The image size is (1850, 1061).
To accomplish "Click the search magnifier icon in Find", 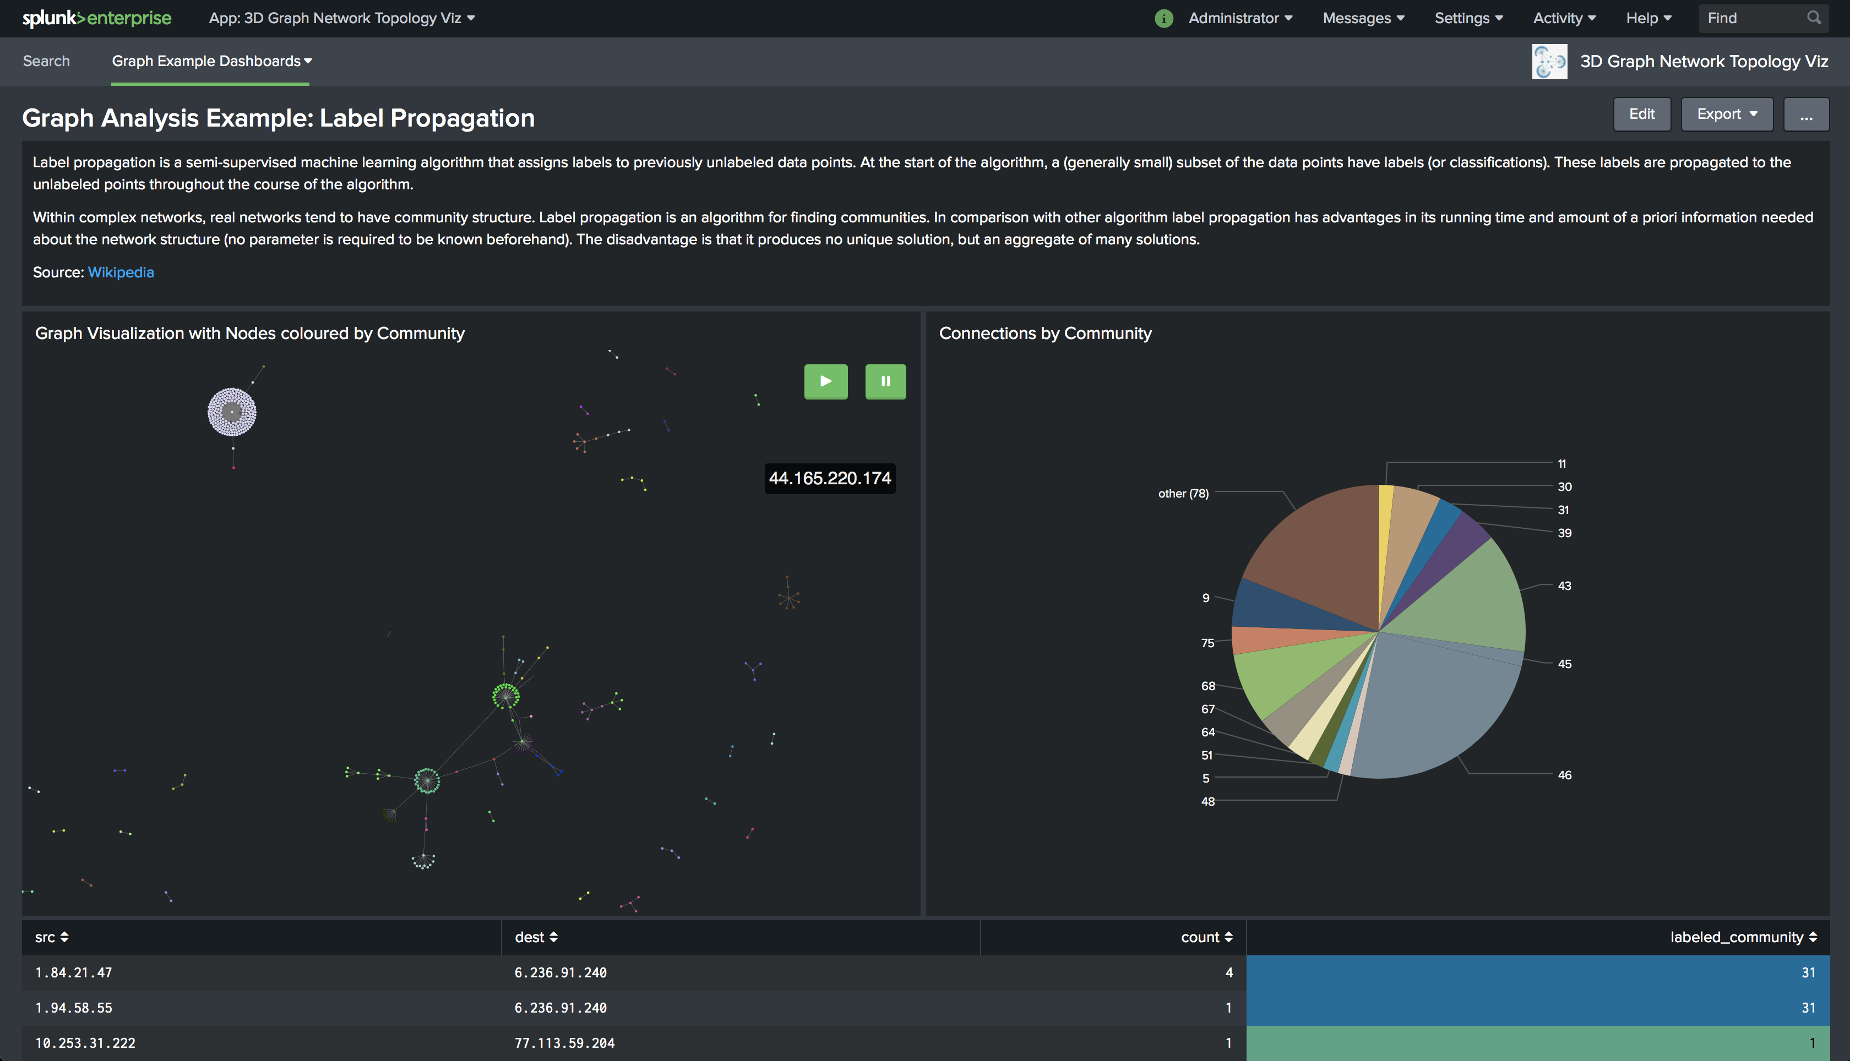I will pos(1814,18).
